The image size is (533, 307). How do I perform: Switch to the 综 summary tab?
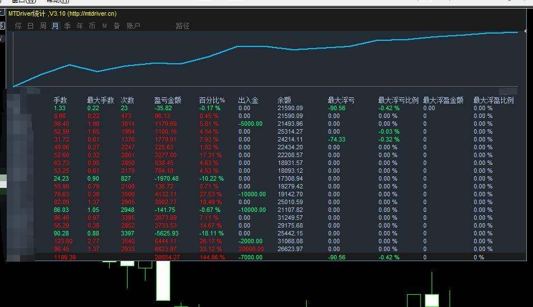[x=18, y=26]
